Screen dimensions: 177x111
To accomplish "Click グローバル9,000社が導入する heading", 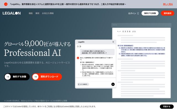I will pyautogui.click(x=37, y=44).
